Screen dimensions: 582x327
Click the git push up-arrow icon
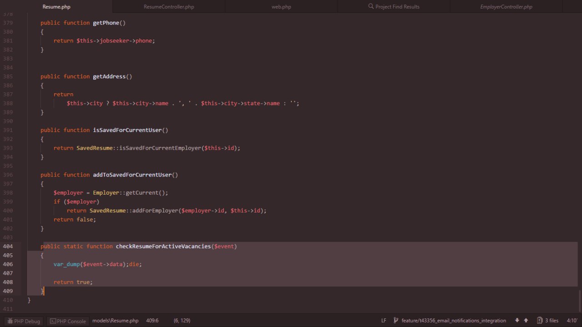(526, 321)
